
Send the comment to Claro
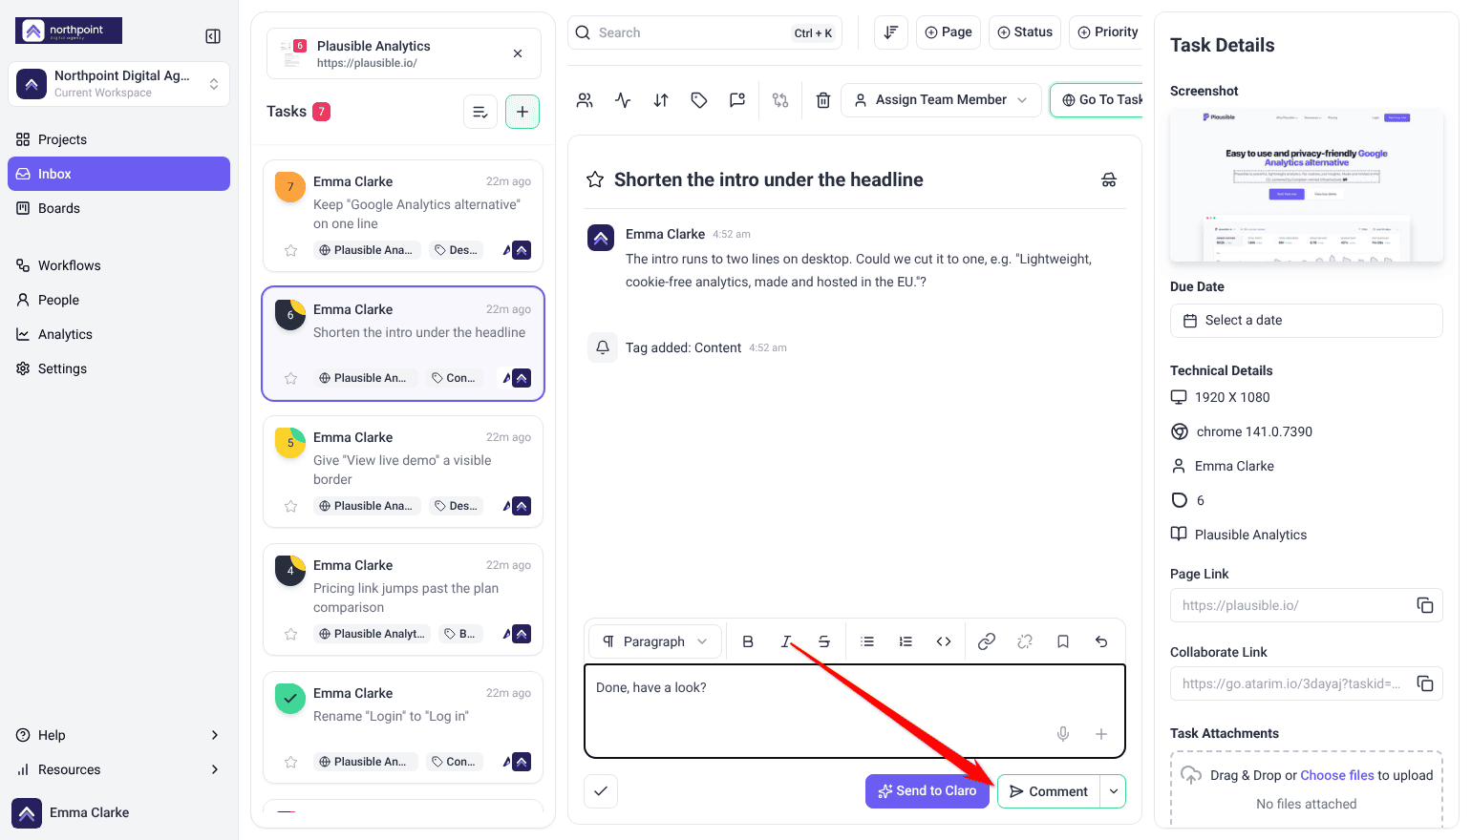(x=927, y=791)
